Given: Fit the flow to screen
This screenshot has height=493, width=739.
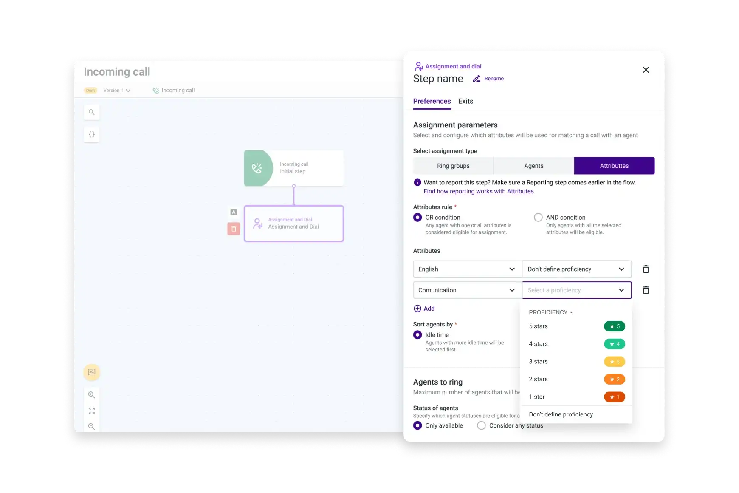Looking at the screenshot, I should point(92,410).
